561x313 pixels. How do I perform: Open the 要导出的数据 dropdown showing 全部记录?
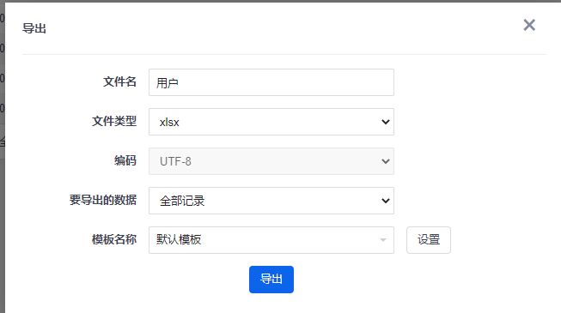click(271, 201)
